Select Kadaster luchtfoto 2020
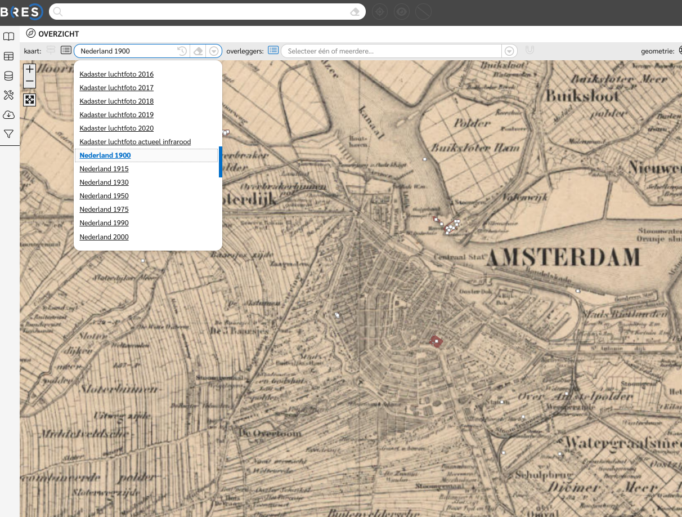The image size is (682, 517). click(x=116, y=128)
